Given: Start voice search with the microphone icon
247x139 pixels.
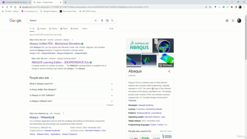Looking at the screenshot, I should [102, 20].
